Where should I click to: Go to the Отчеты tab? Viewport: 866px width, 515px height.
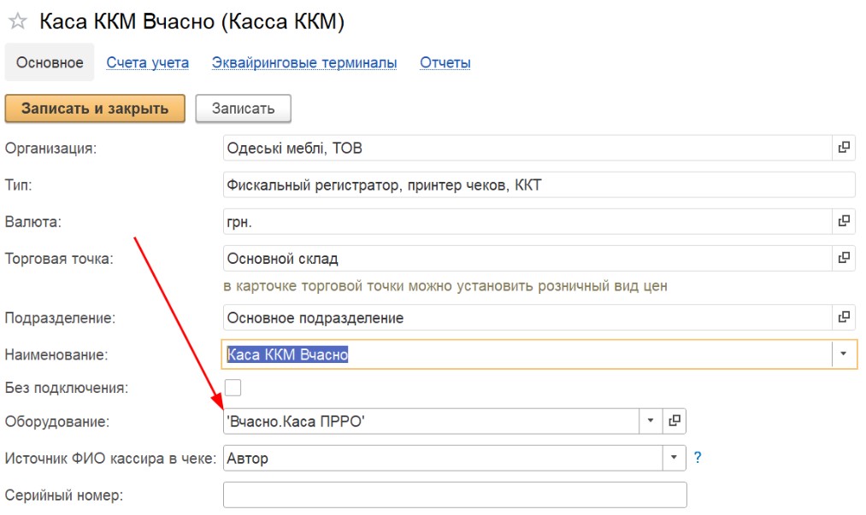(445, 62)
